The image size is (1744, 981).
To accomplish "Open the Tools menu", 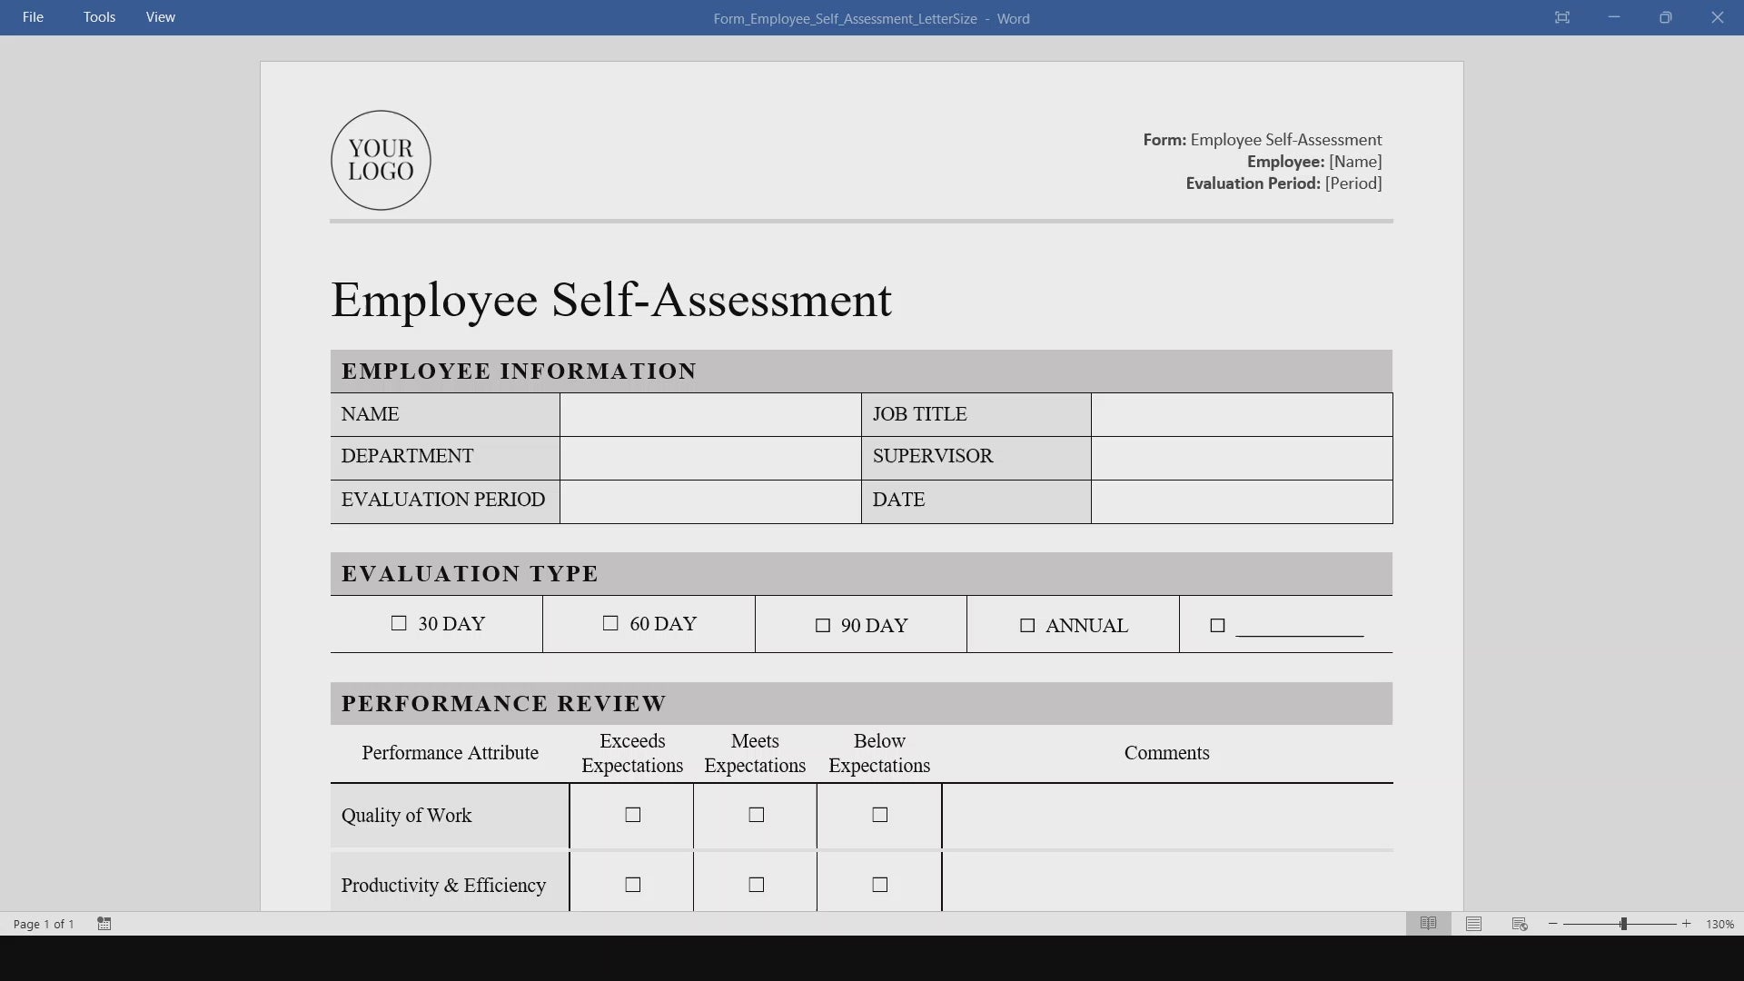I will coord(99,17).
